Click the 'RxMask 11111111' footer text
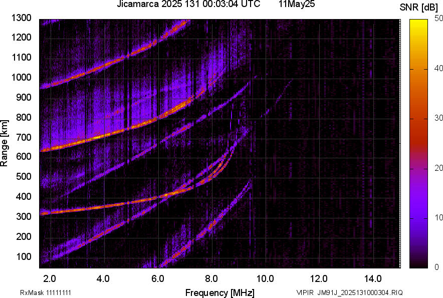 coord(46,292)
